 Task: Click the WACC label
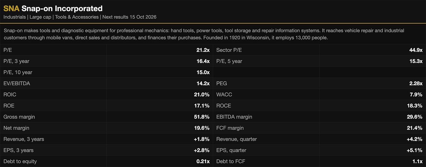[x=224, y=95]
